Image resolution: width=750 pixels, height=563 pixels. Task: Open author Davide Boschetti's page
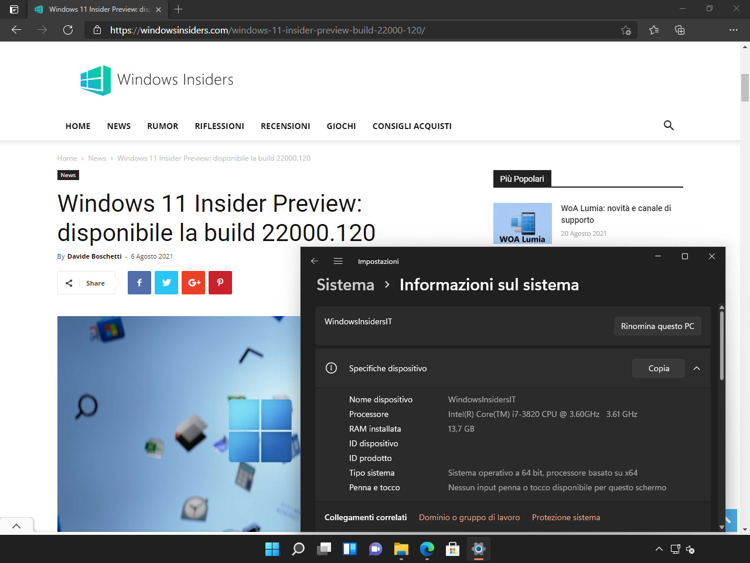94,256
